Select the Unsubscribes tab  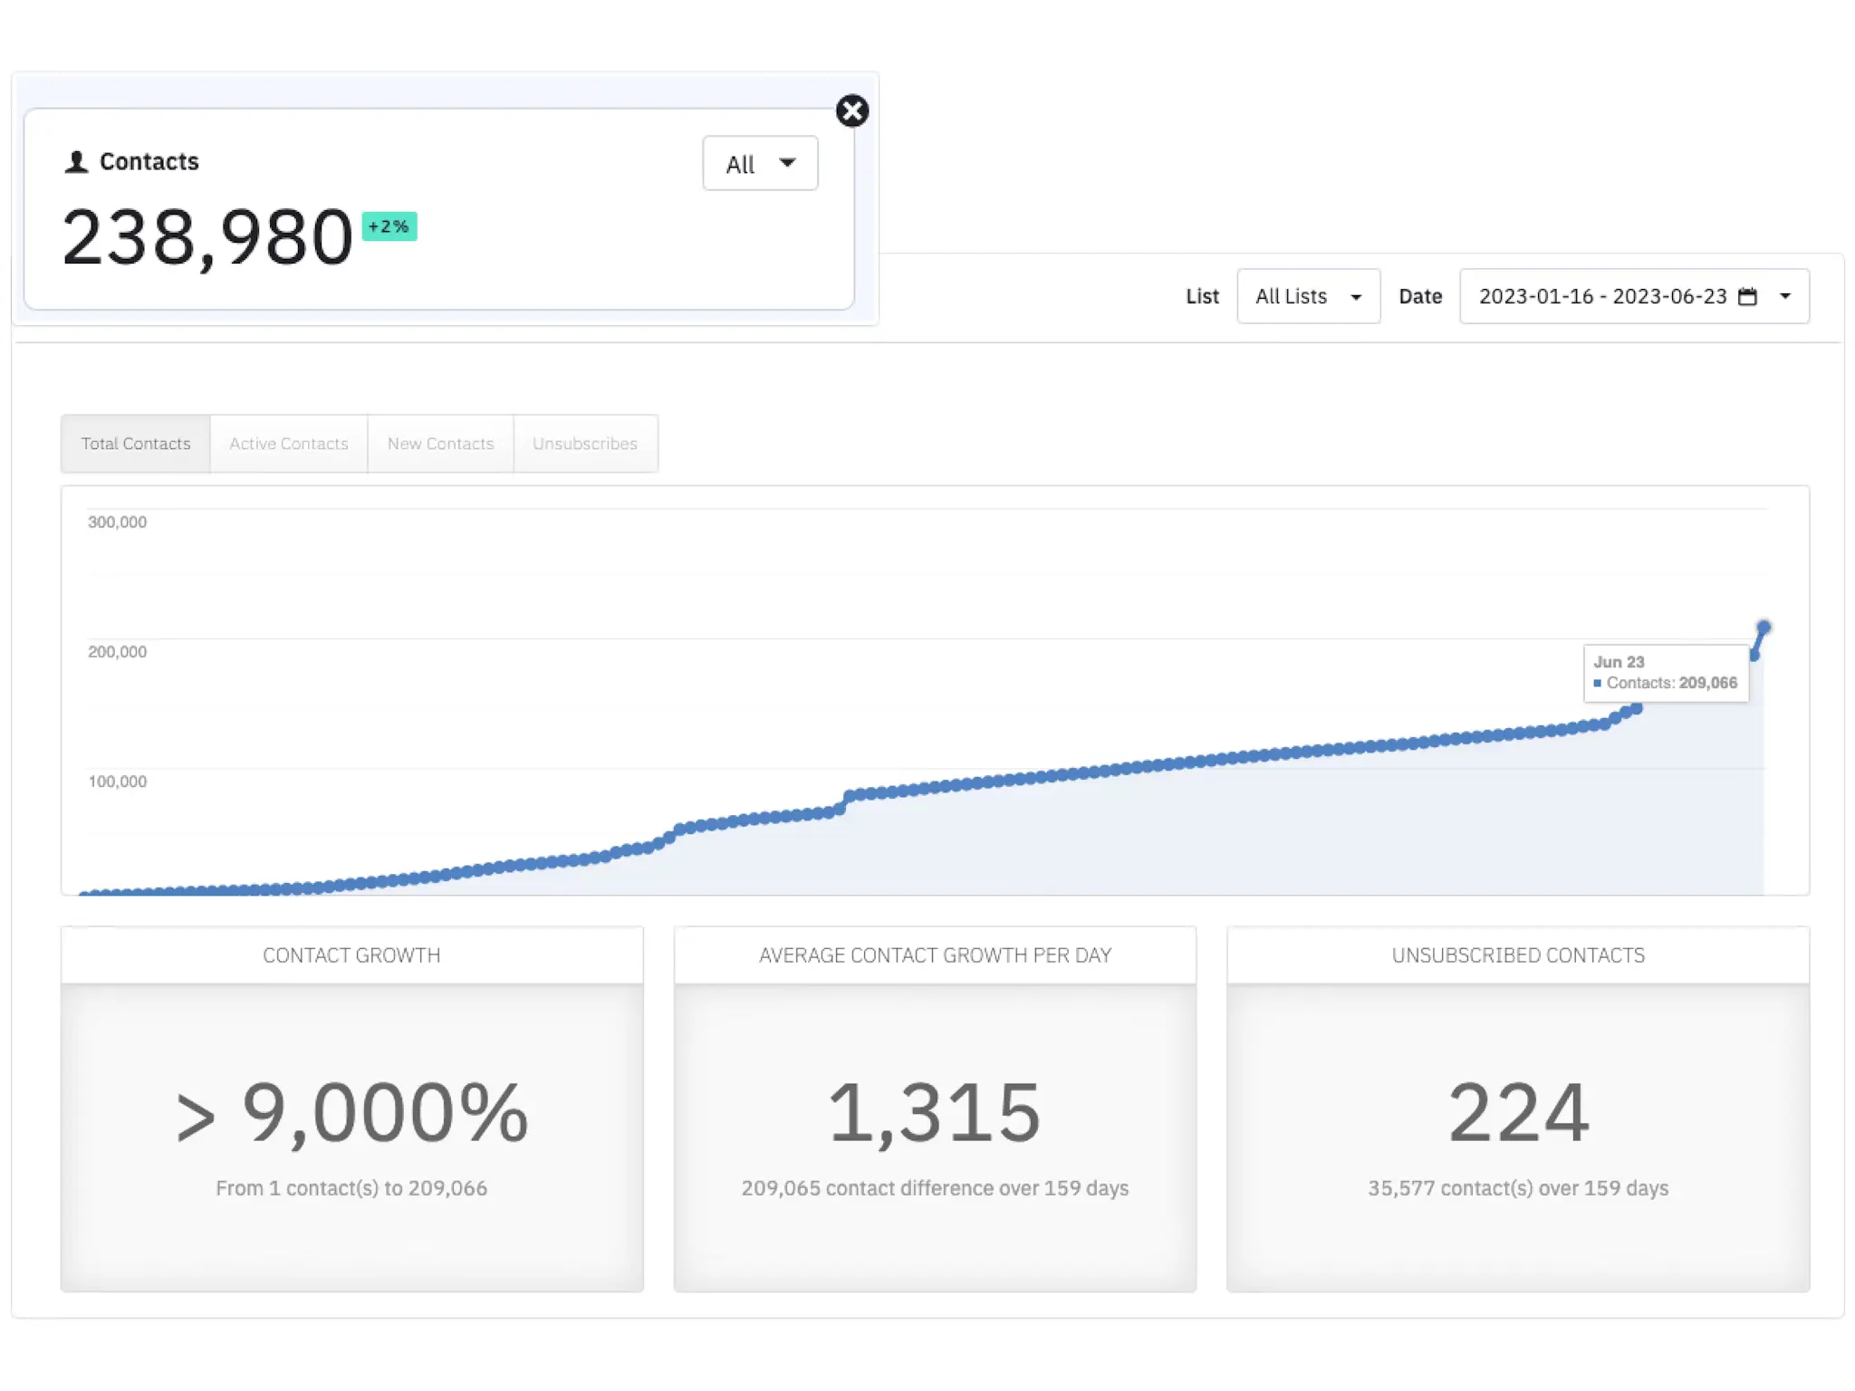point(585,444)
